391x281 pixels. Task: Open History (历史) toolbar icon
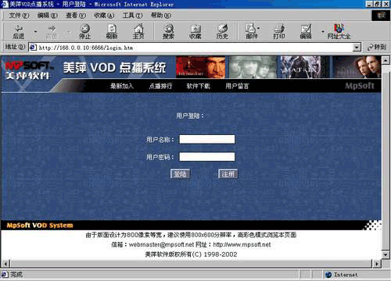222,31
